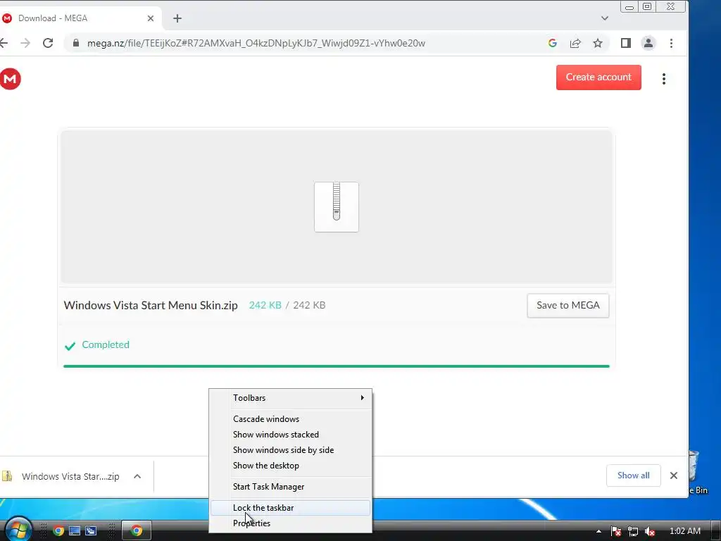The width and height of the screenshot is (721, 541).
Task: Click the Completed status text
Action: (x=106, y=344)
